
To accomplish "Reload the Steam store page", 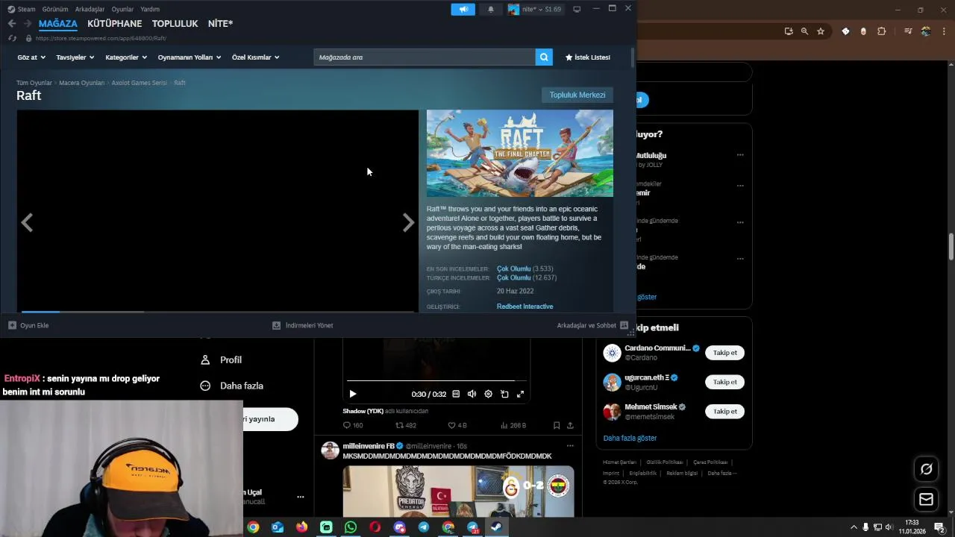I will tap(12, 38).
